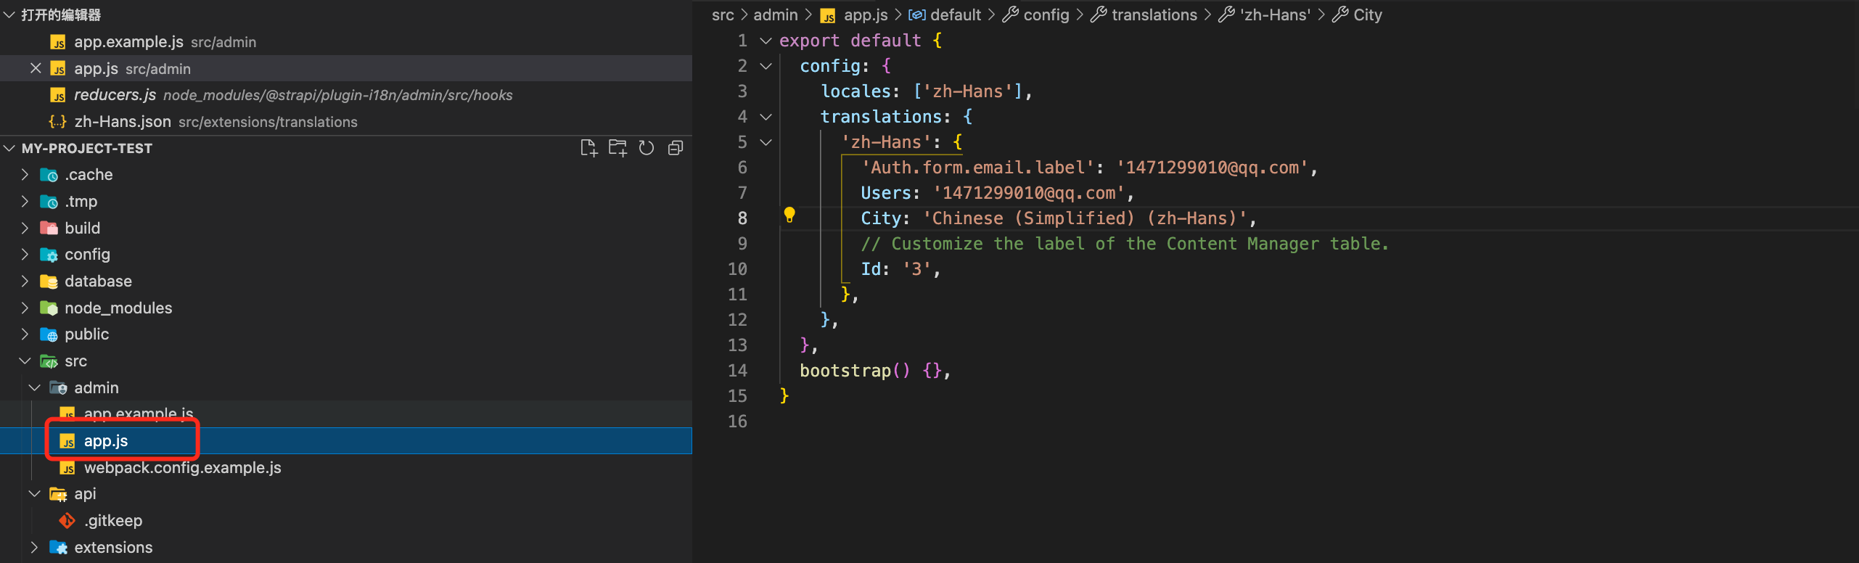1859x563 pixels.
Task: Click the translations breadcrumb item
Action: (x=1154, y=15)
